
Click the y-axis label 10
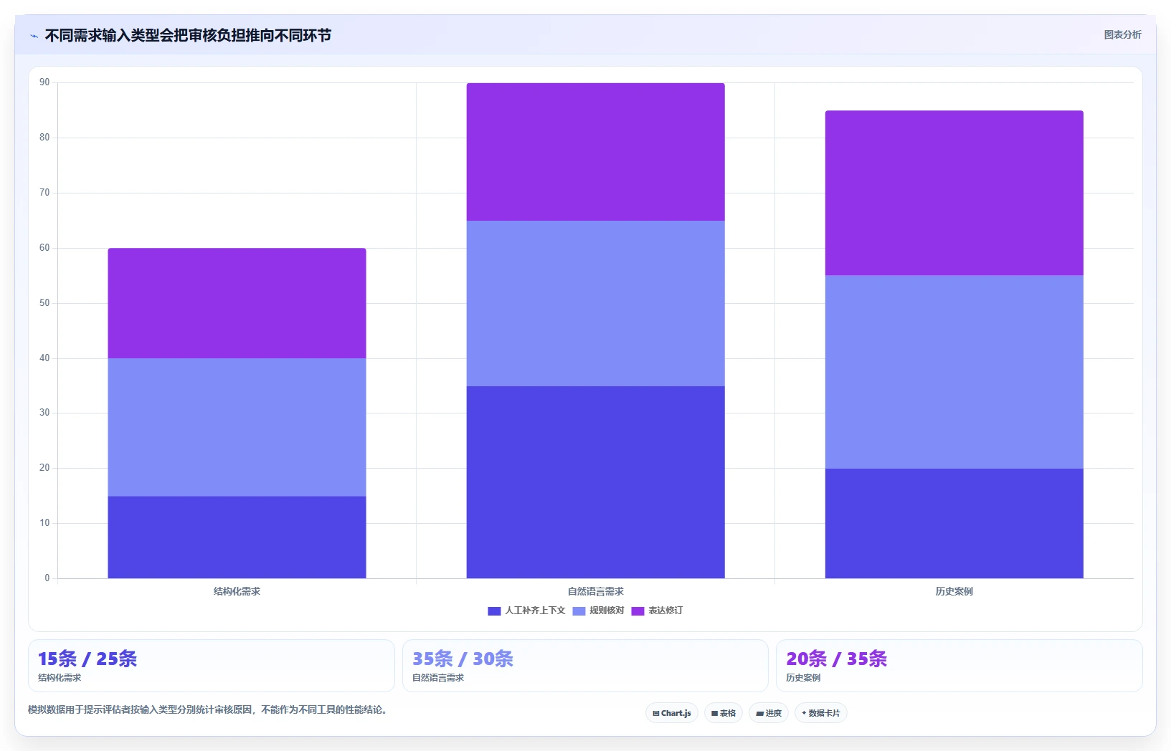tap(44, 523)
